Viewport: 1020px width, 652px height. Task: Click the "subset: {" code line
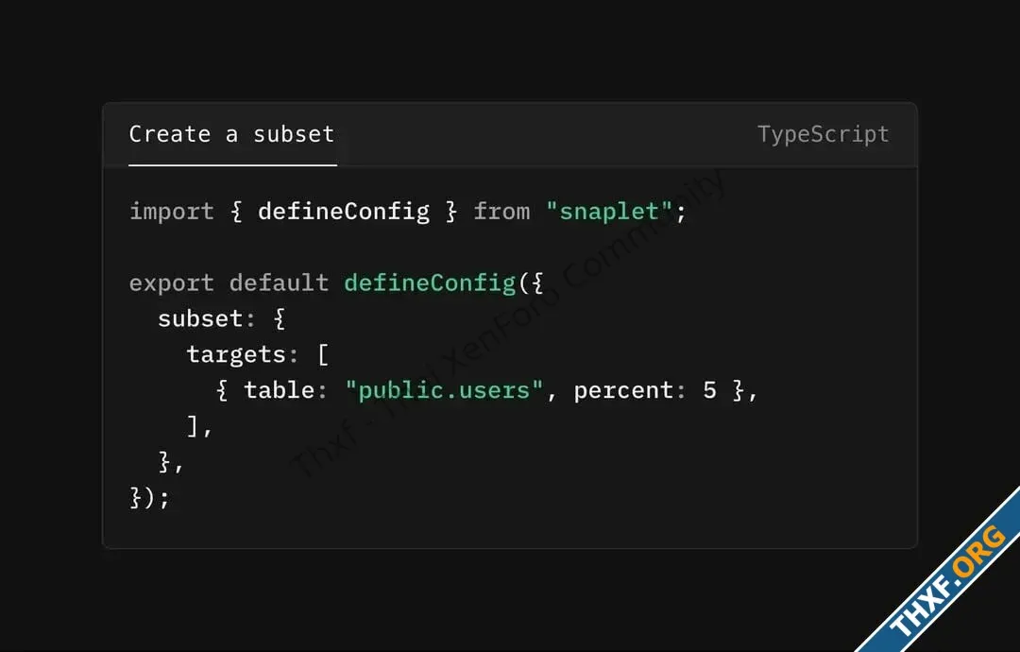221,318
